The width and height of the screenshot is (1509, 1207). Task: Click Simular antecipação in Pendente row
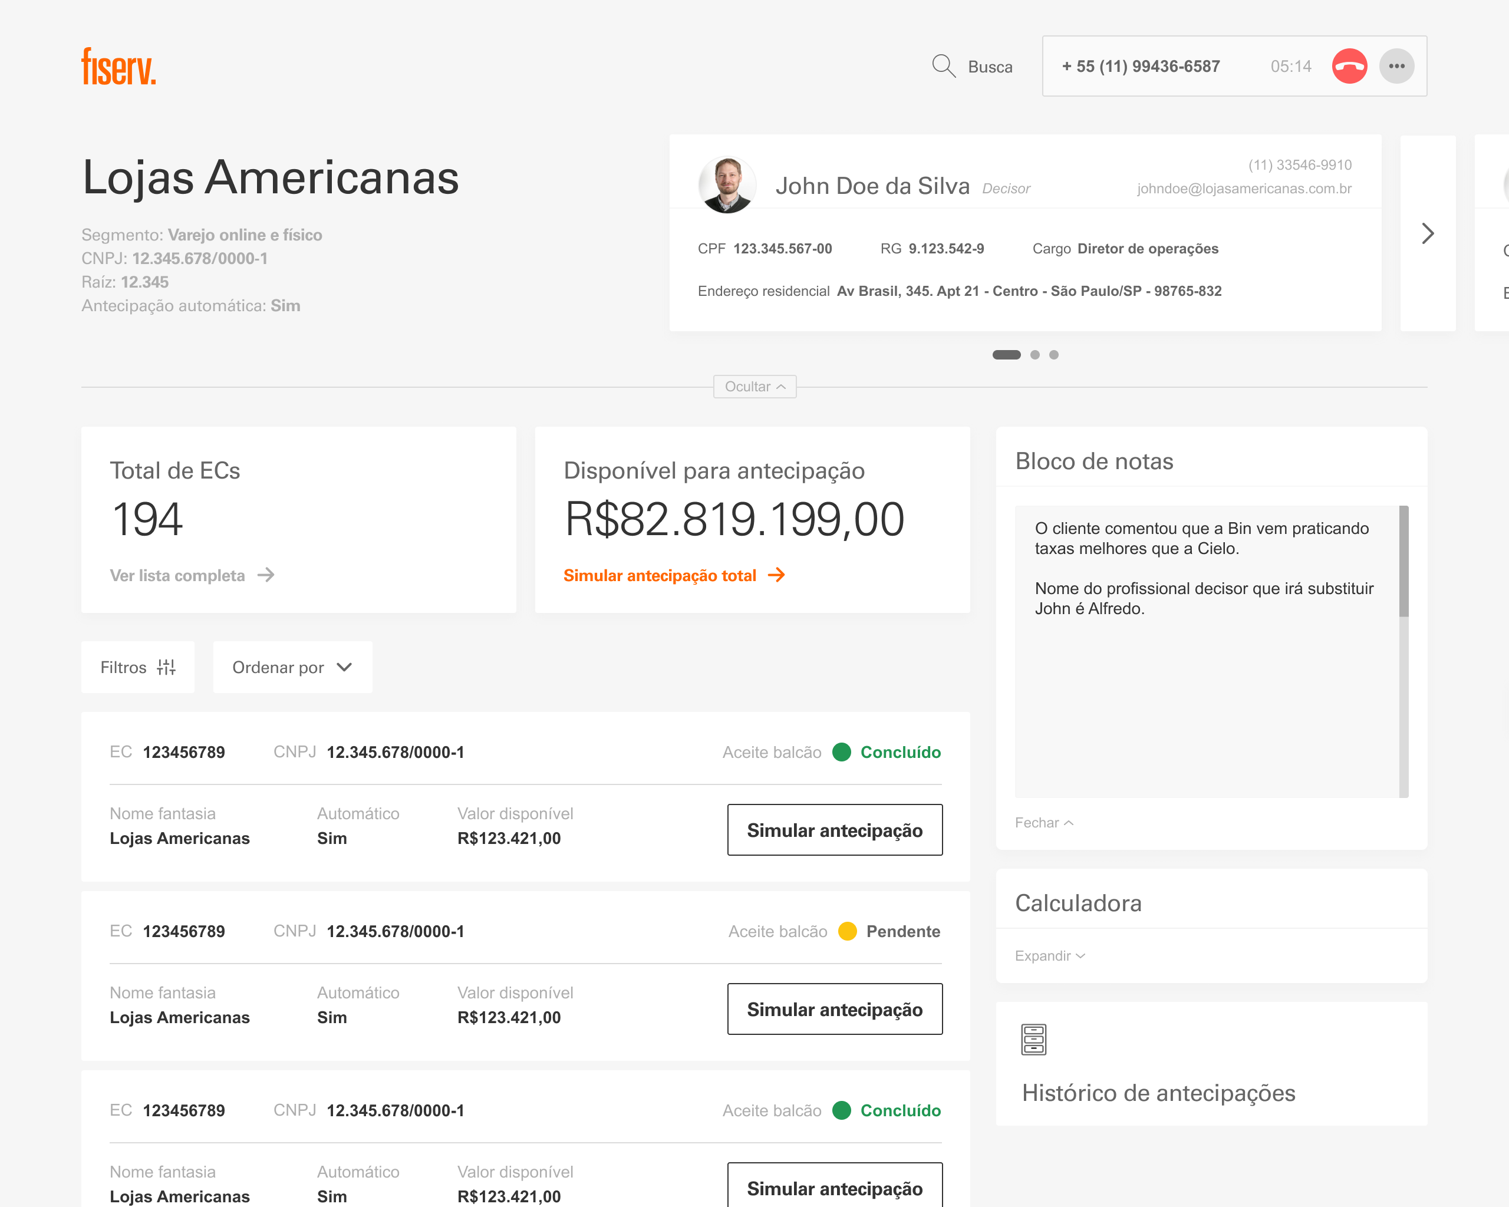click(834, 1009)
